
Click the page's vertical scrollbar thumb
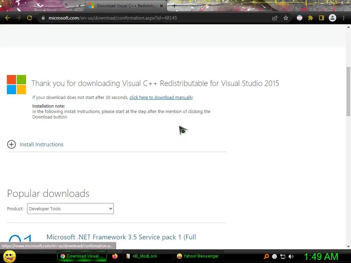coord(348,91)
